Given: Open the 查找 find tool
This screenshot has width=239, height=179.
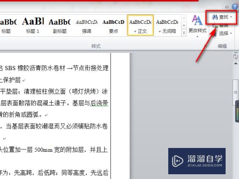Looking at the screenshot, I should (220, 17).
